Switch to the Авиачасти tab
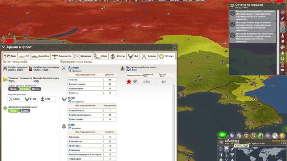The height and width of the screenshot is (161, 287). coord(62,56)
